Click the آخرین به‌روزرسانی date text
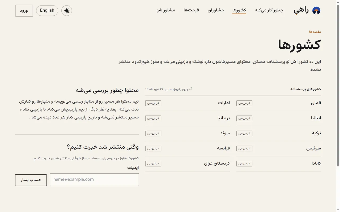340x212 pixels. click(x=168, y=89)
